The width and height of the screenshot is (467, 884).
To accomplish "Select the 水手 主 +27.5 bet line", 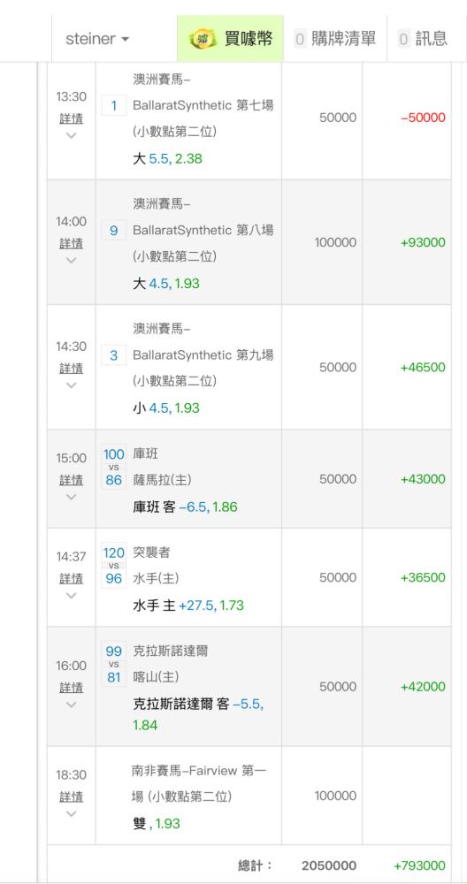I will tap(188, 606).
